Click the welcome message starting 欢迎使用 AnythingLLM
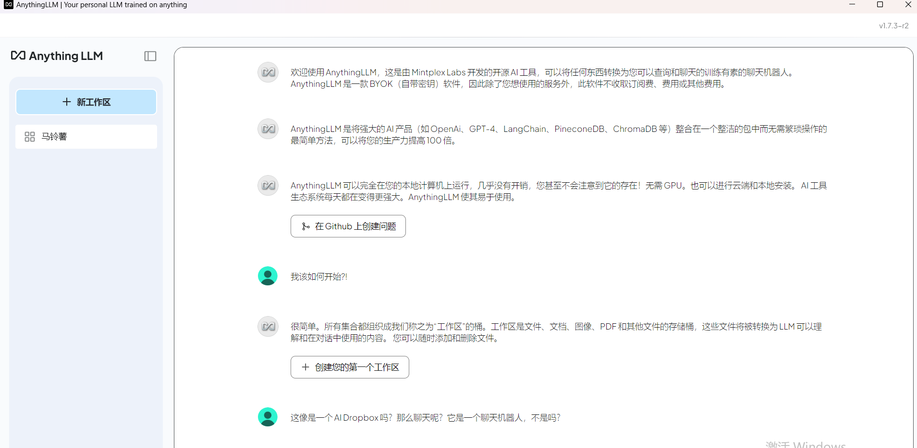The height and width of the screenshot is (448, 917). point(543,78)
